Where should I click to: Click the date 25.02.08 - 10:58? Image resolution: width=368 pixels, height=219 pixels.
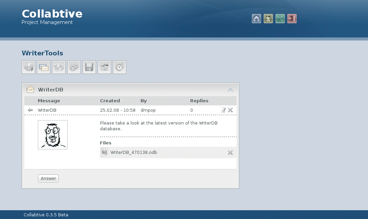(118, 110)
